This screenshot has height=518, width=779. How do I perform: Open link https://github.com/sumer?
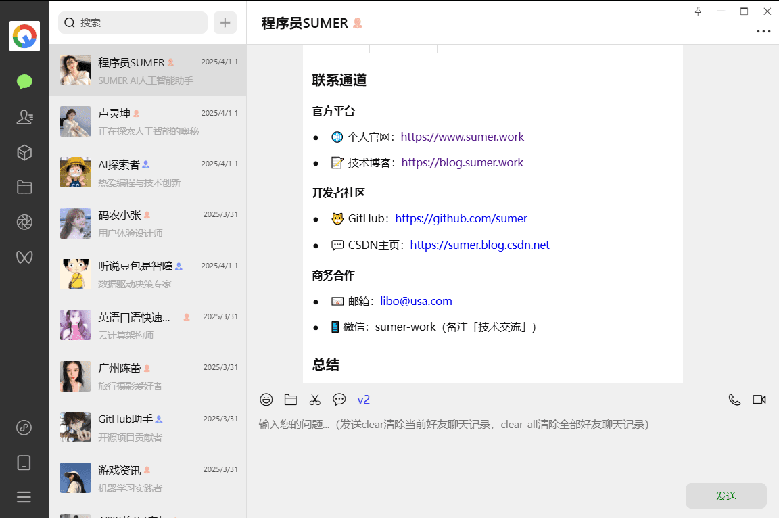coord(461,218)
